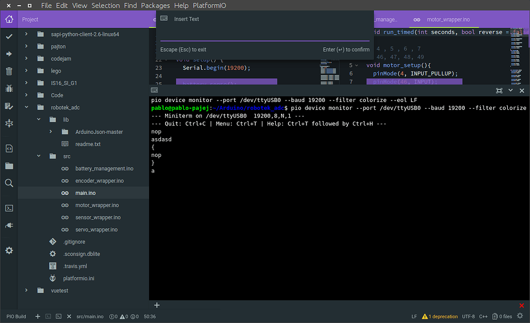This screenshot has height=323, width=530.
Task: Open search with magnifier icon
Action: coord(9,183)
